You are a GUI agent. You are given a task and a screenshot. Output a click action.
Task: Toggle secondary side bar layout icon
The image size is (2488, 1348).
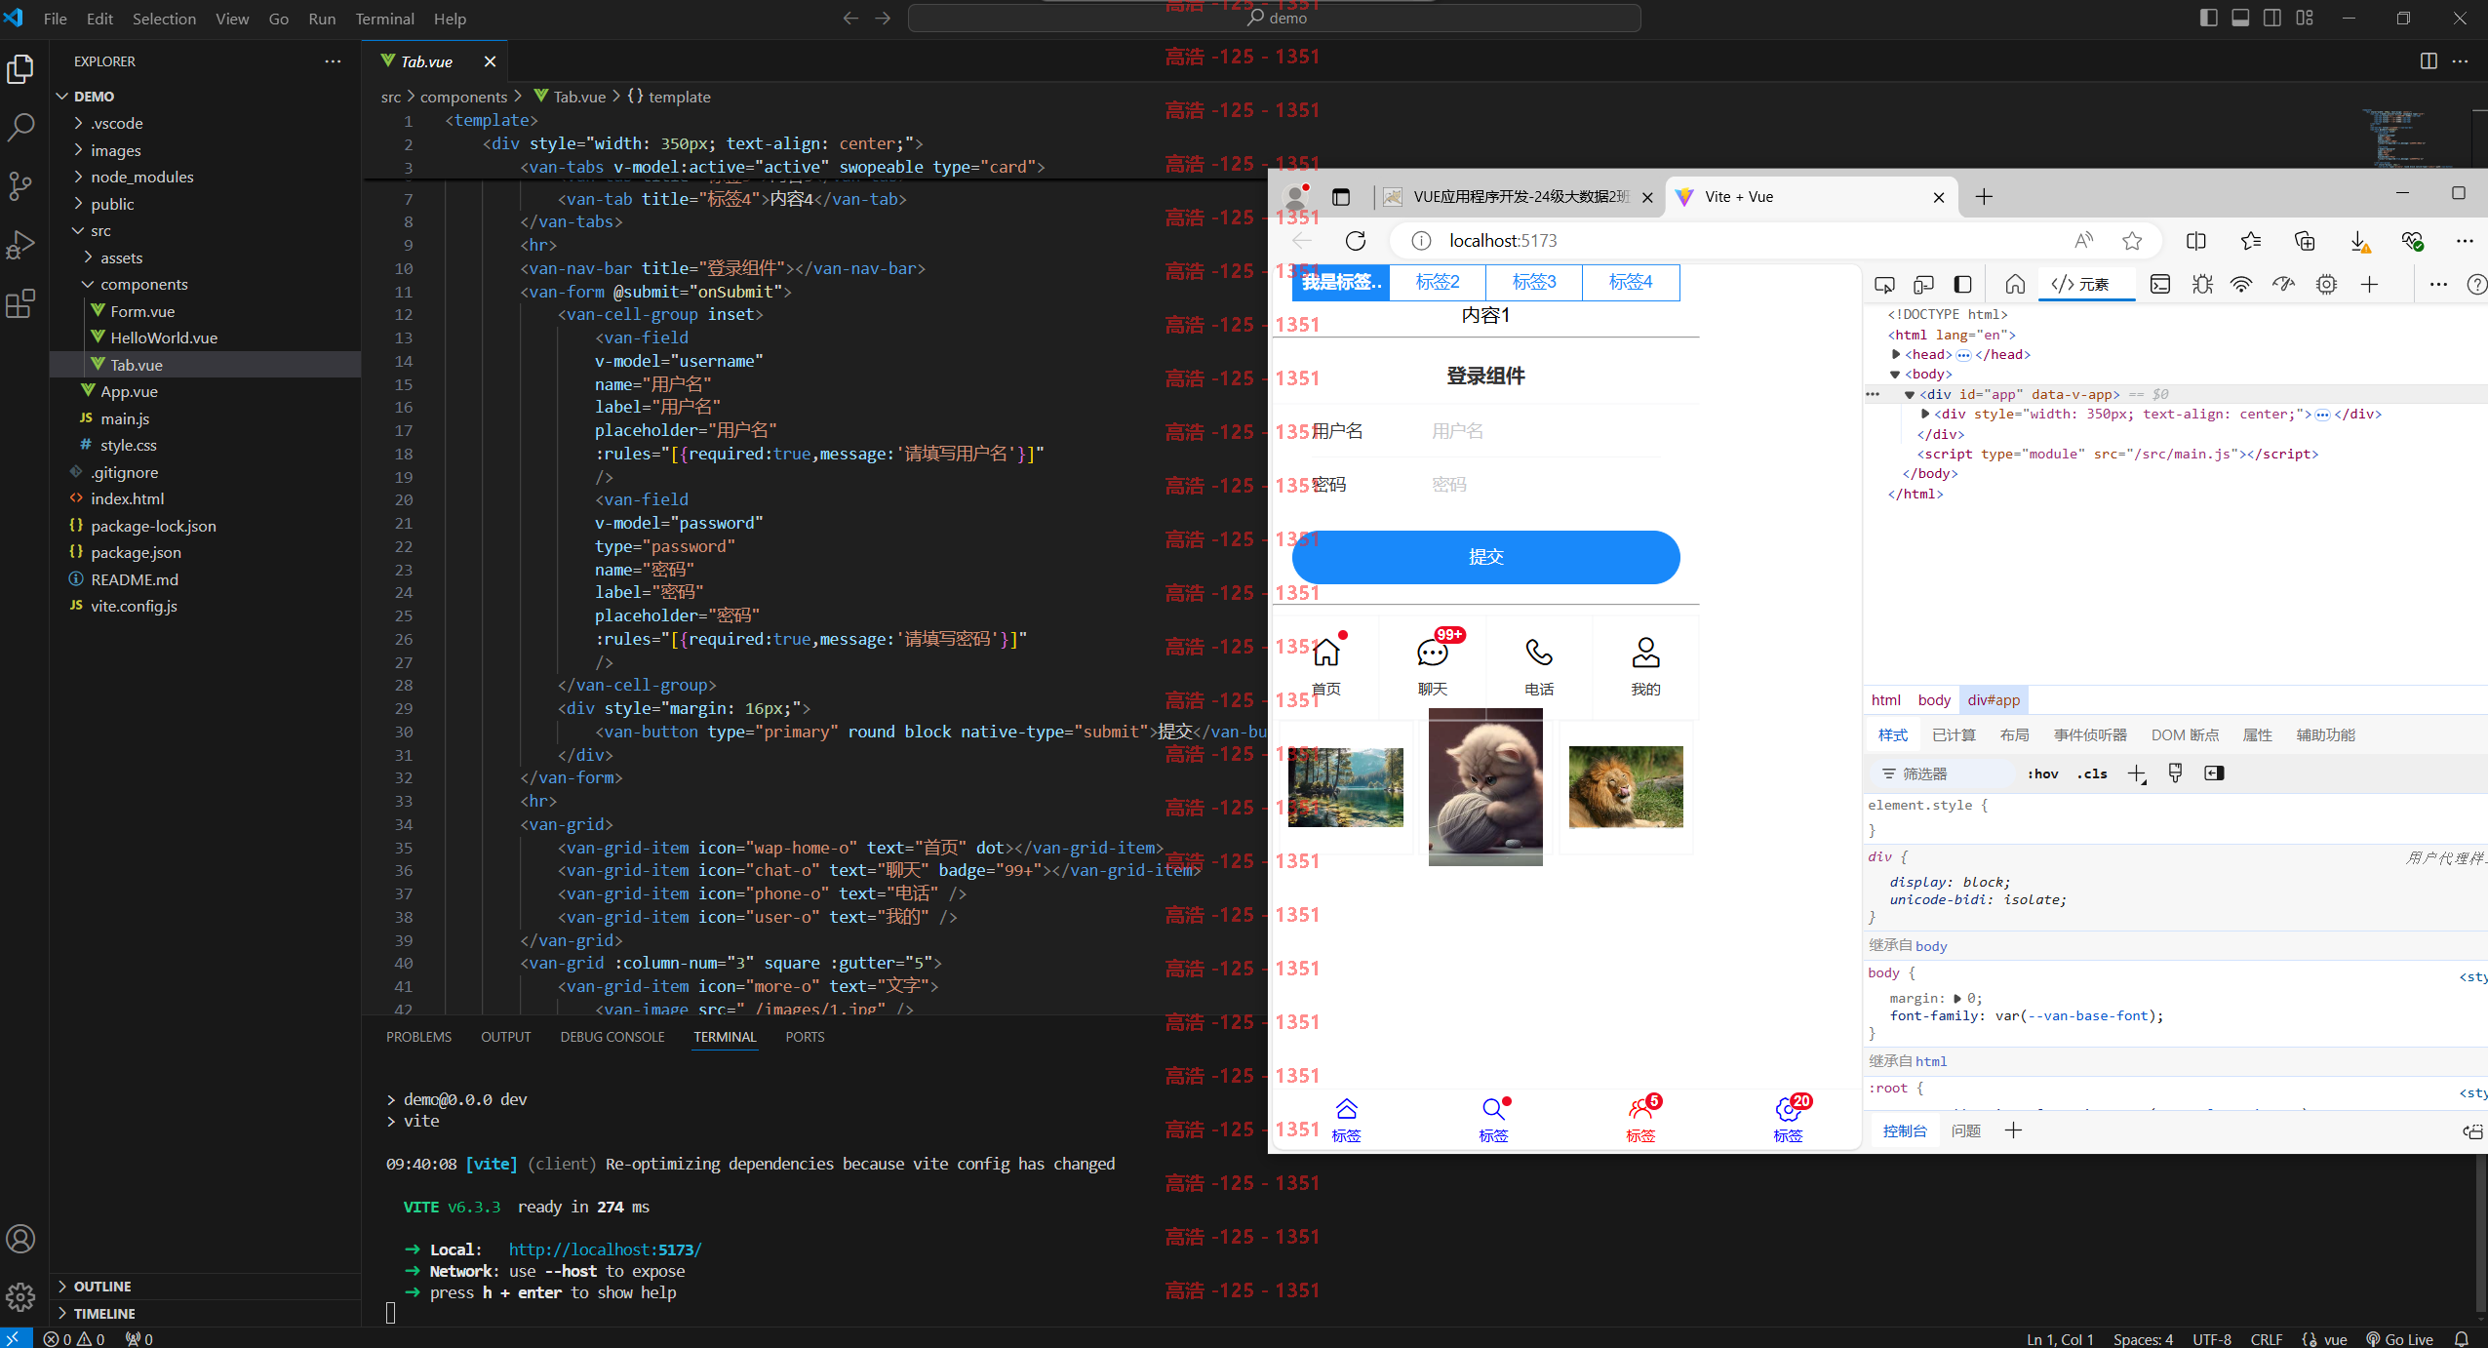2272,18
